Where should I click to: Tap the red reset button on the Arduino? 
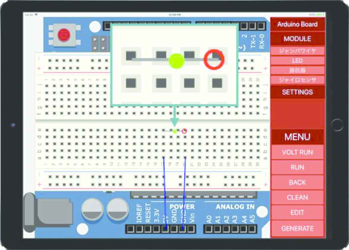coord(64,35)
